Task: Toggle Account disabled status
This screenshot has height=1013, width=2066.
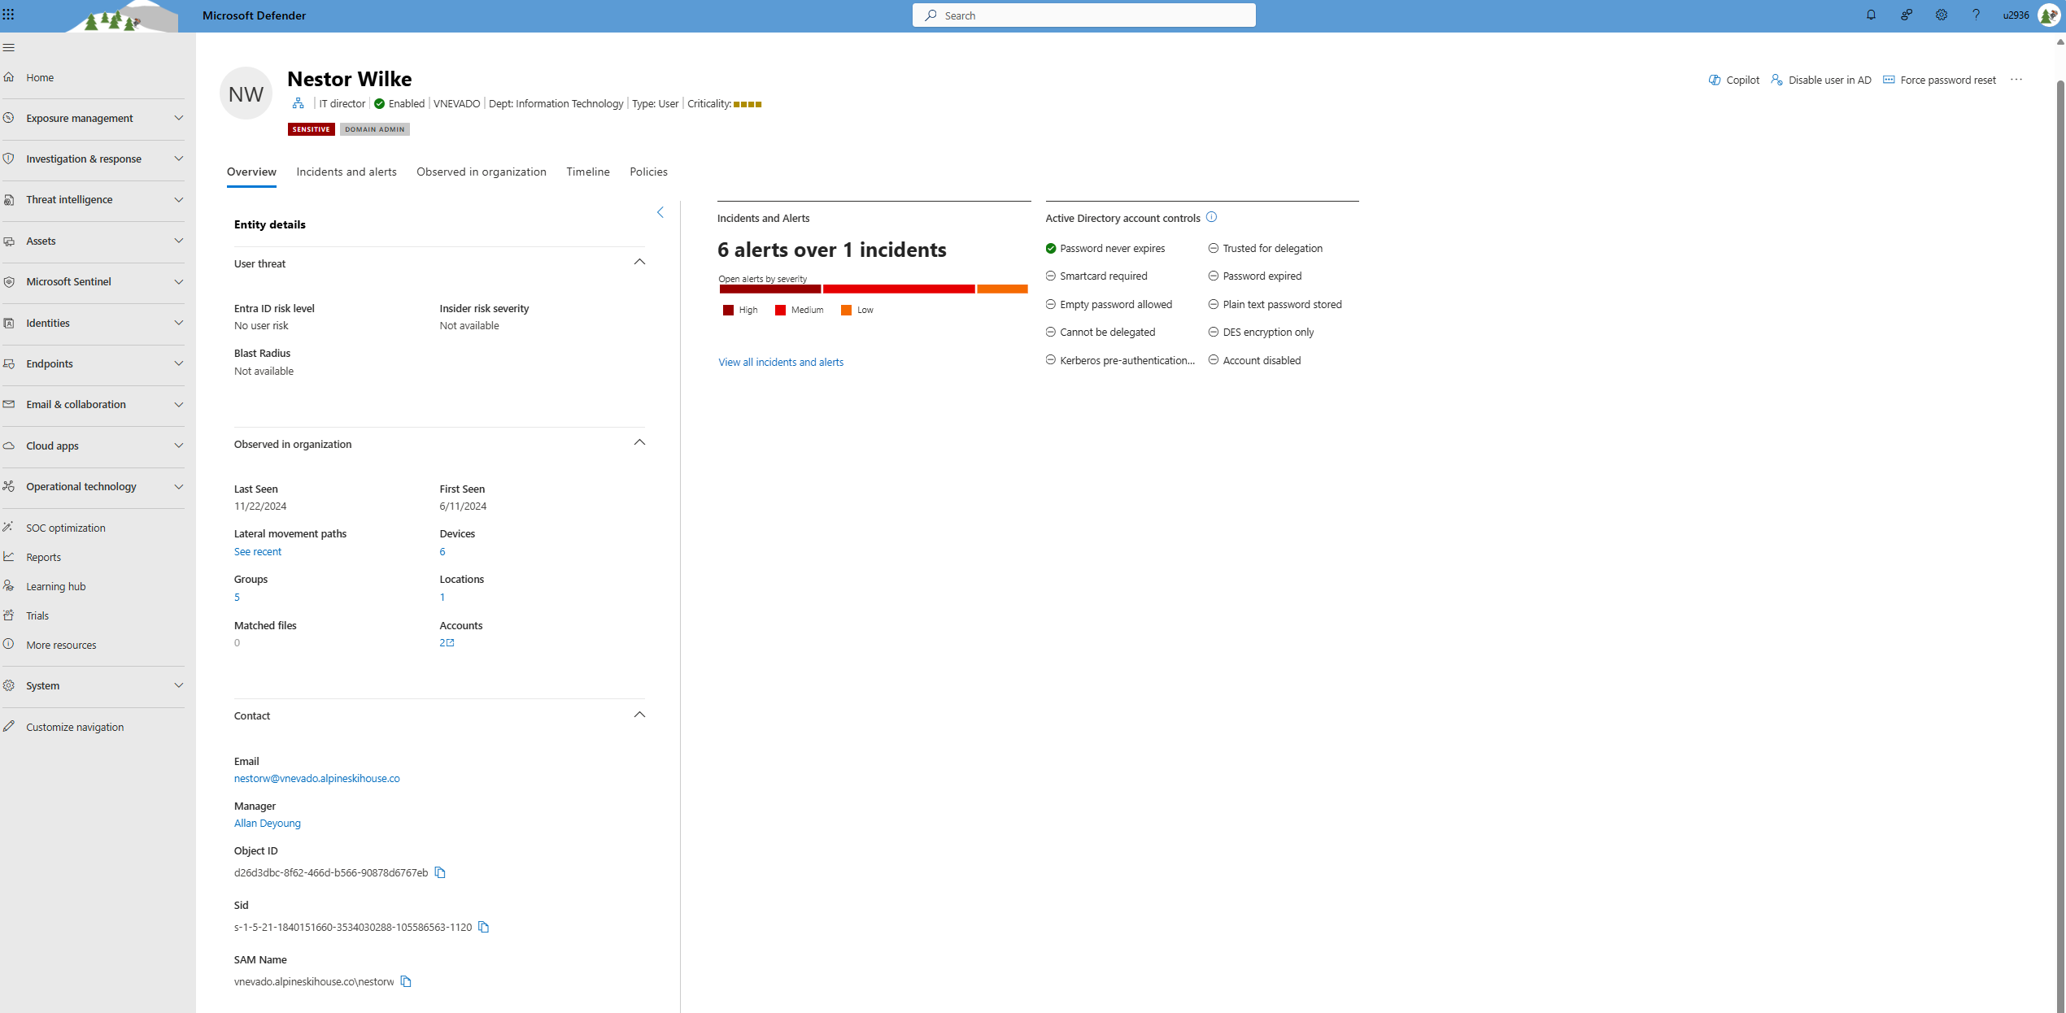Action: (1214, 359)
